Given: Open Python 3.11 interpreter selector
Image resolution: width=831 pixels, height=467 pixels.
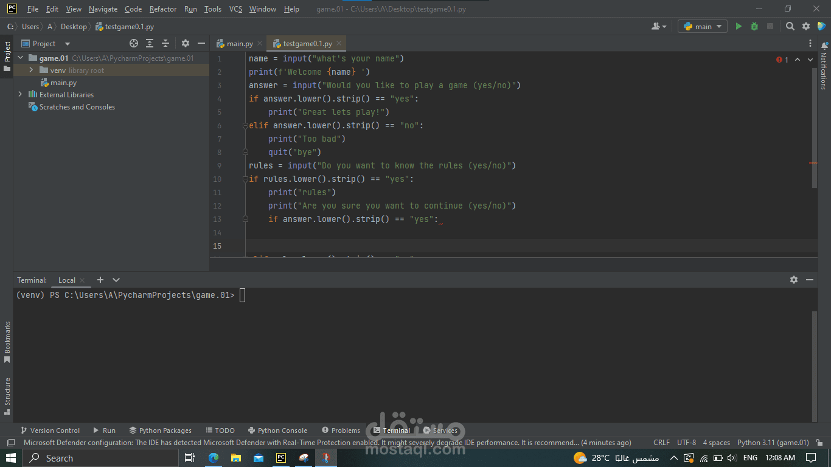Looking at the screenshot, I should point(773,443).
